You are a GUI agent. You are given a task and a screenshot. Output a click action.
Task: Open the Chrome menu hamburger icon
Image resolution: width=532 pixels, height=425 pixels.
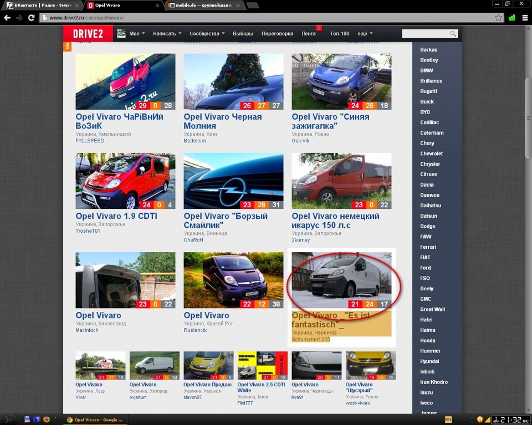tap(525, 18)
